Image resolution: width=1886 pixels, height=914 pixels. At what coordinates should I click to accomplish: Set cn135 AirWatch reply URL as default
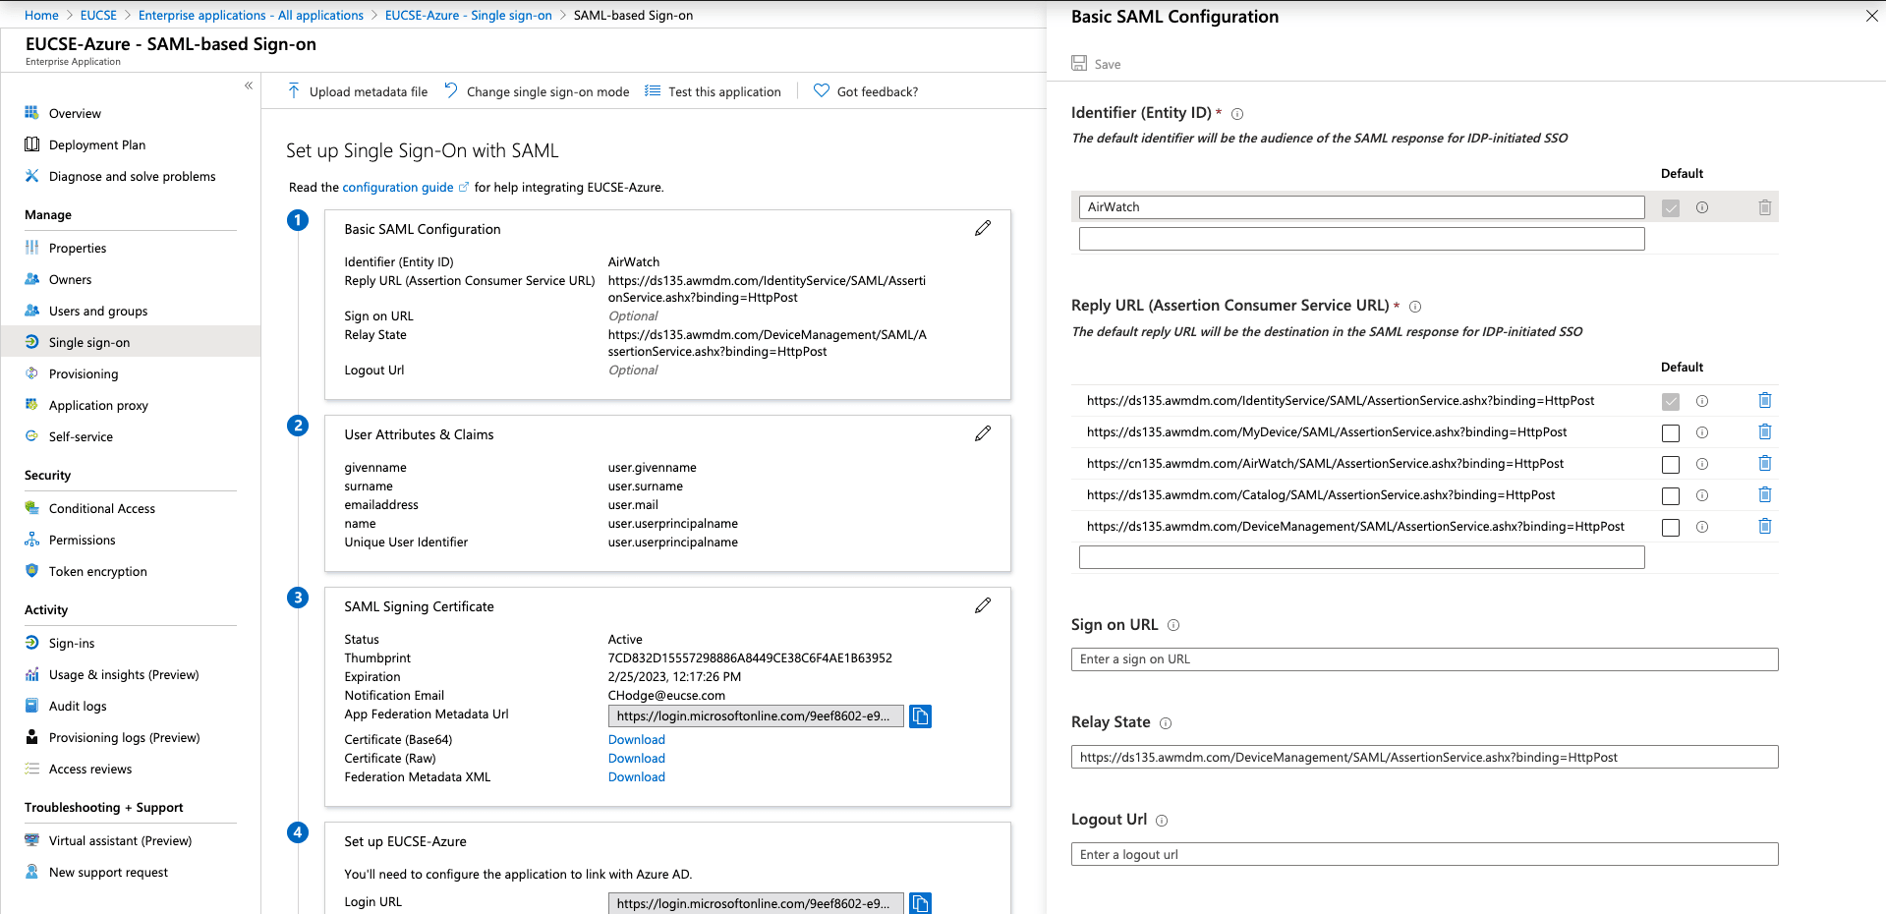point(1671,465)
